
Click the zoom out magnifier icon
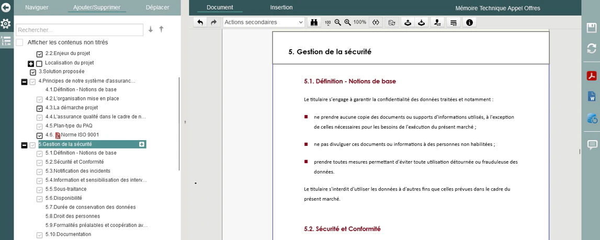(338, 22)
